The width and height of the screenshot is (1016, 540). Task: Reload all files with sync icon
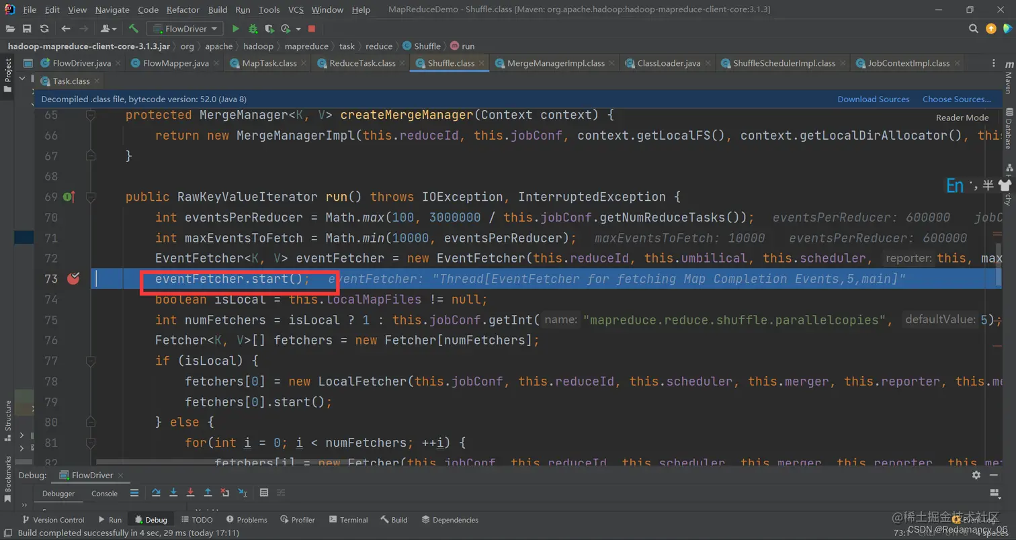pos(44,29)
